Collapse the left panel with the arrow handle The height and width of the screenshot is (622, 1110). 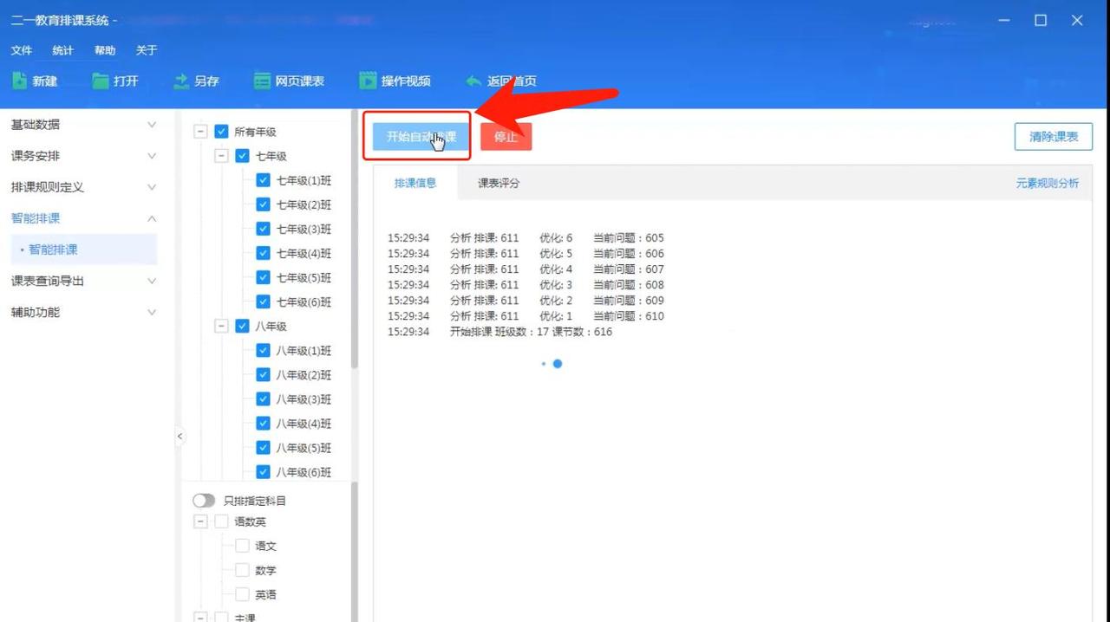180,437
